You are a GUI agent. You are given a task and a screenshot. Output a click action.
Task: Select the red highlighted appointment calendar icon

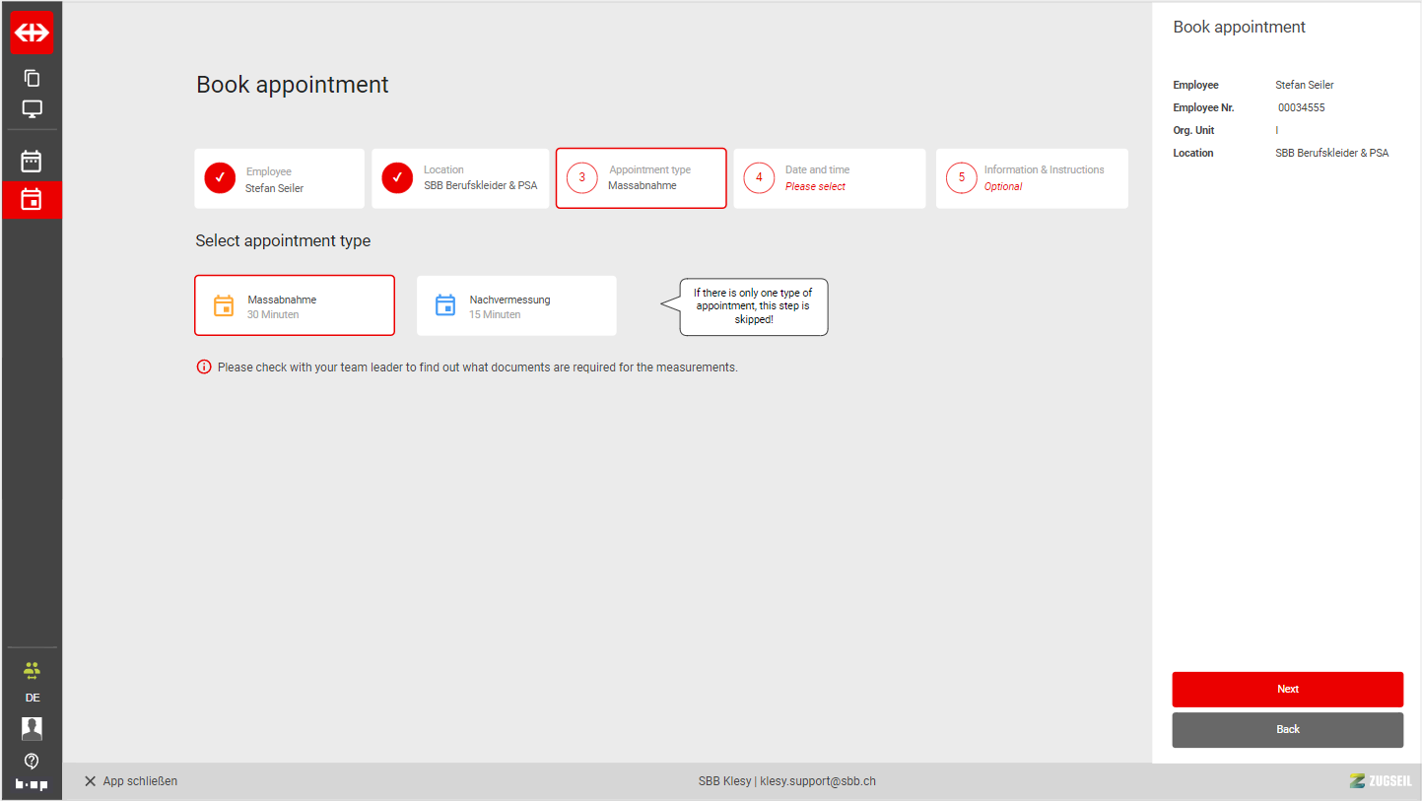(x=32, y=199)
